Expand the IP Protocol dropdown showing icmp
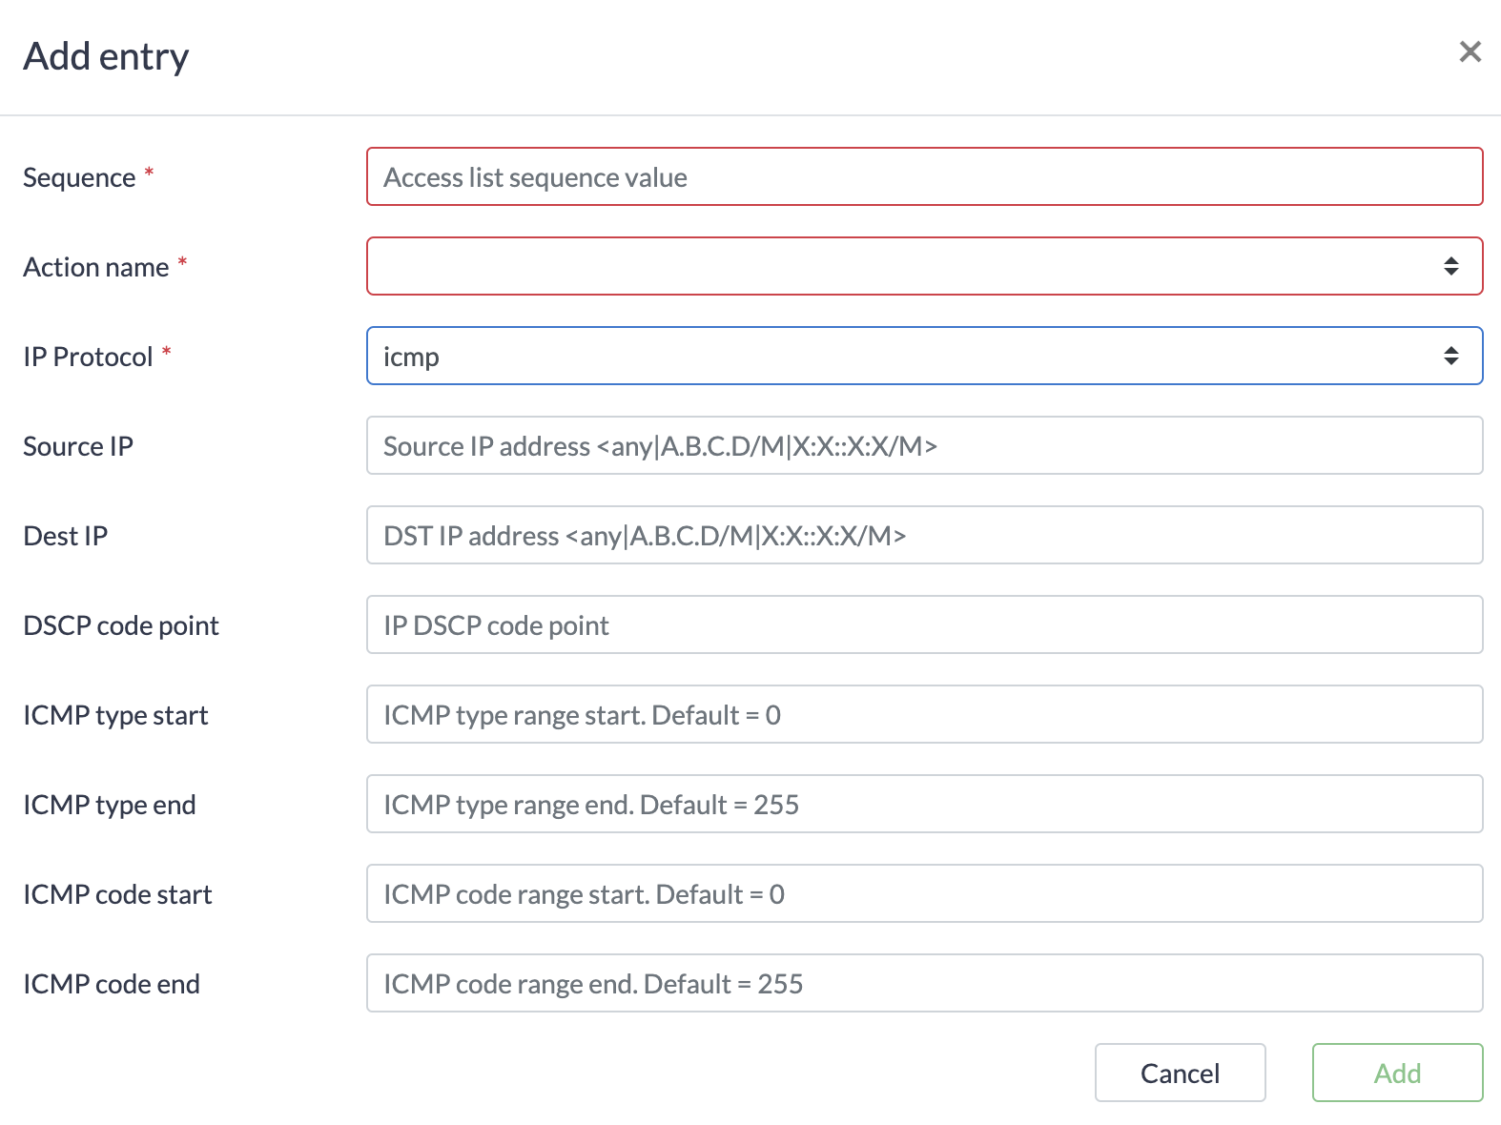Screen dimensions: 1501x1125 pos(923,357)
